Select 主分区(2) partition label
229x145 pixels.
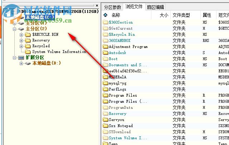coord(36,29)
